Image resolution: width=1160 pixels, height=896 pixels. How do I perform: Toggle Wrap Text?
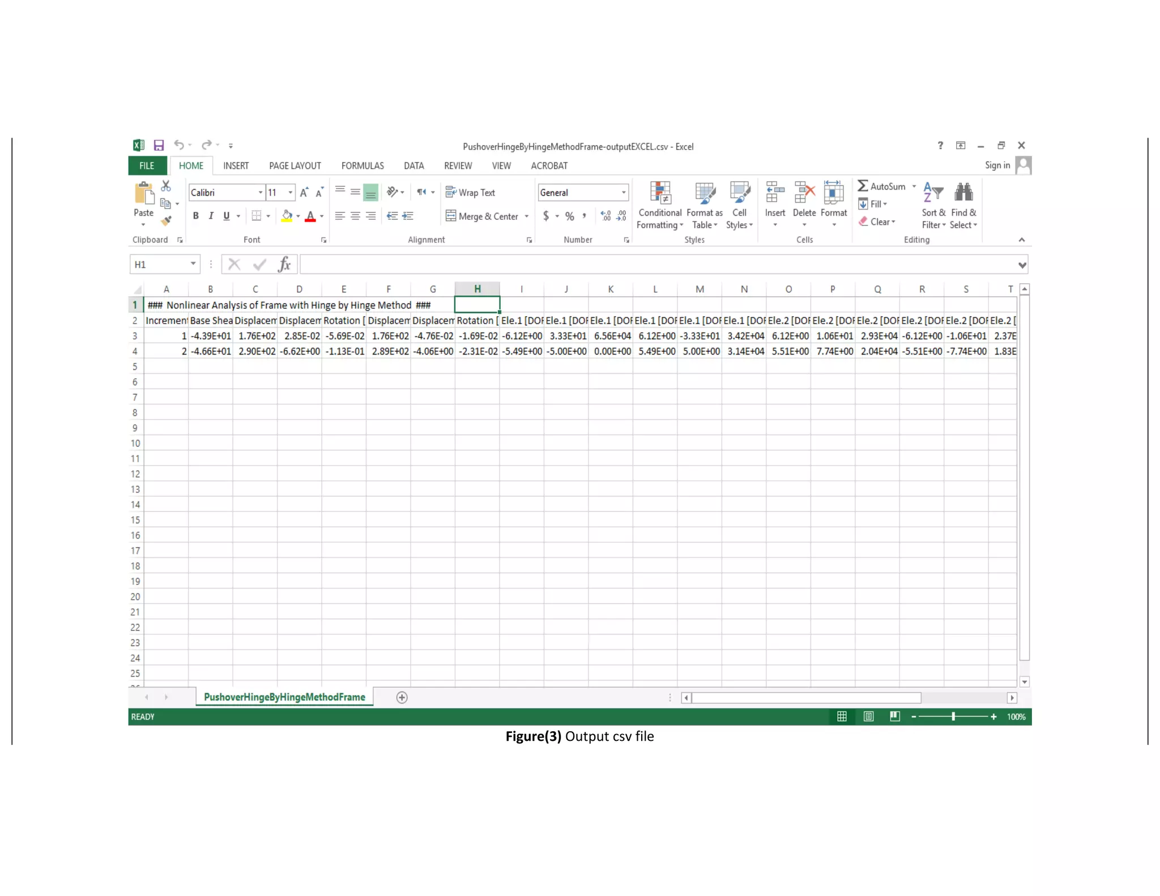point(470,193)
